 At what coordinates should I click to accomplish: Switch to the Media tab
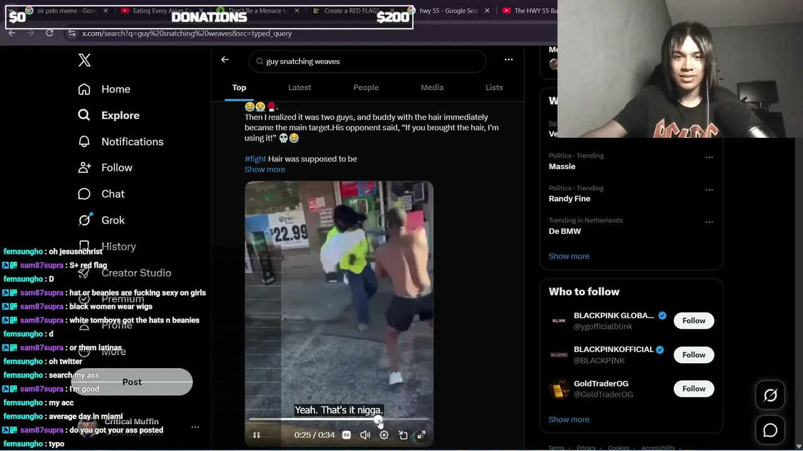pyautogui.click(x=432, y=88)
